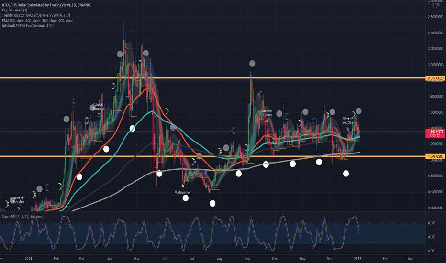Click the Oct label on the time axis

point(274,259)
